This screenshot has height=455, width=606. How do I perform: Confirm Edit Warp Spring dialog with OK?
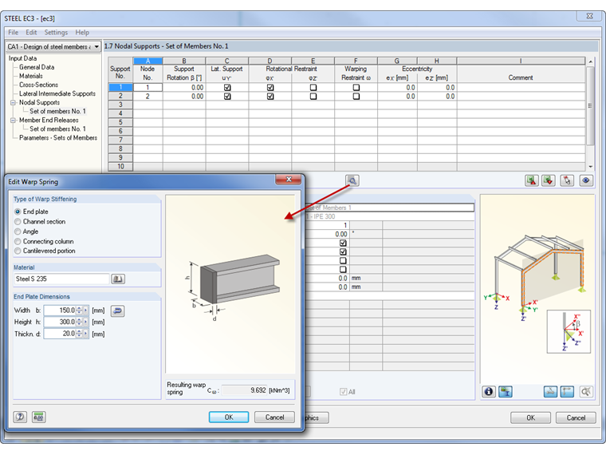[x=229, y=417]
